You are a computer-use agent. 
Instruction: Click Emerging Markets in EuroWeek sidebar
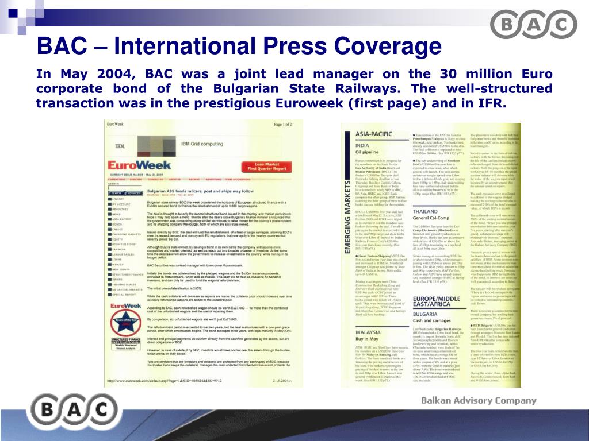(x=124, y=234)
